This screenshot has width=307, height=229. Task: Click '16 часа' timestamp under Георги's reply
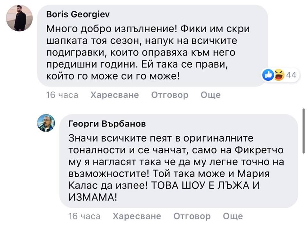[x=84, y=216]
